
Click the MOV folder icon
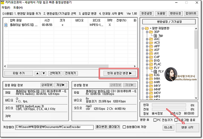click(151, 93)
